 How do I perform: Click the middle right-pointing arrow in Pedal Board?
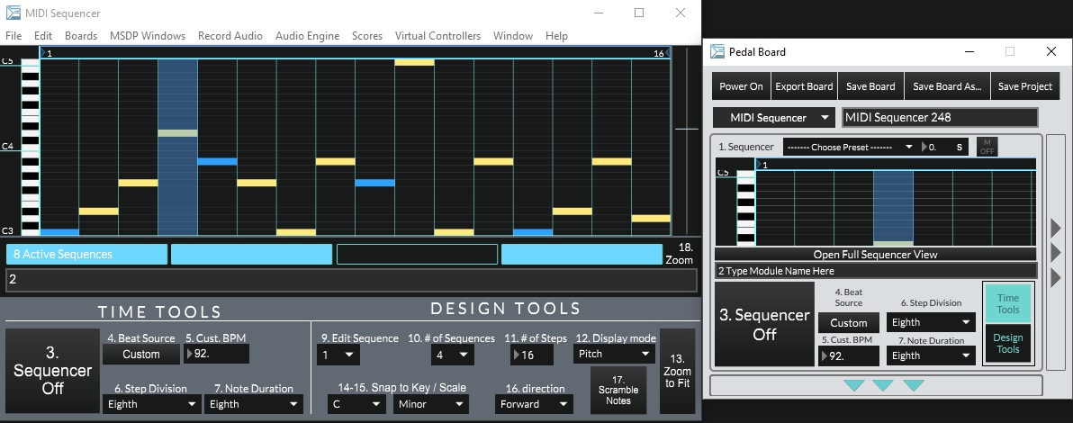(x=1056, y=250)
